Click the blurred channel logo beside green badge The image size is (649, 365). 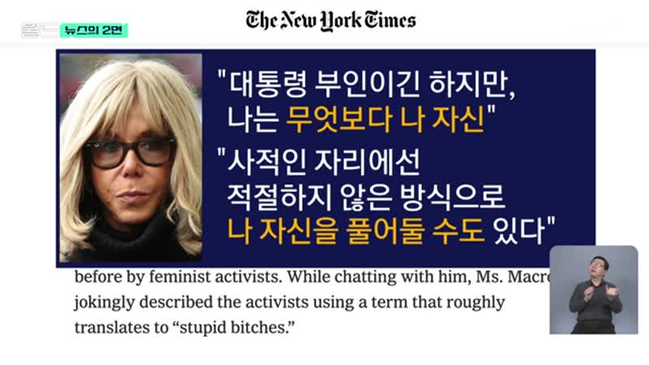(40, 31)
